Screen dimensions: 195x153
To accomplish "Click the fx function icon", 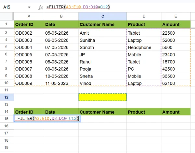I will point(41,7).
